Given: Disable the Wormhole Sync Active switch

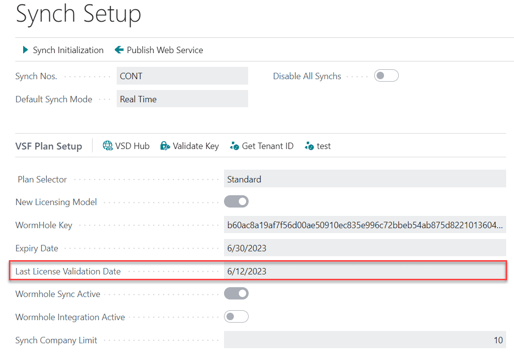Looking at the screenshot, I should [236, 293].
